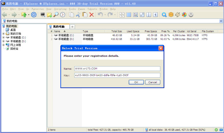Open the Tabsets menu
The height and width of the screenshot is (133, 224).
pos(92,9)
